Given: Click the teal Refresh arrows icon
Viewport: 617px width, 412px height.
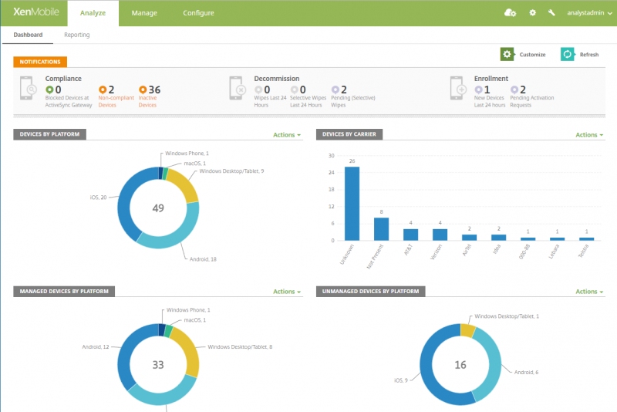Looking at the screenshot, I should pos(567,54).
